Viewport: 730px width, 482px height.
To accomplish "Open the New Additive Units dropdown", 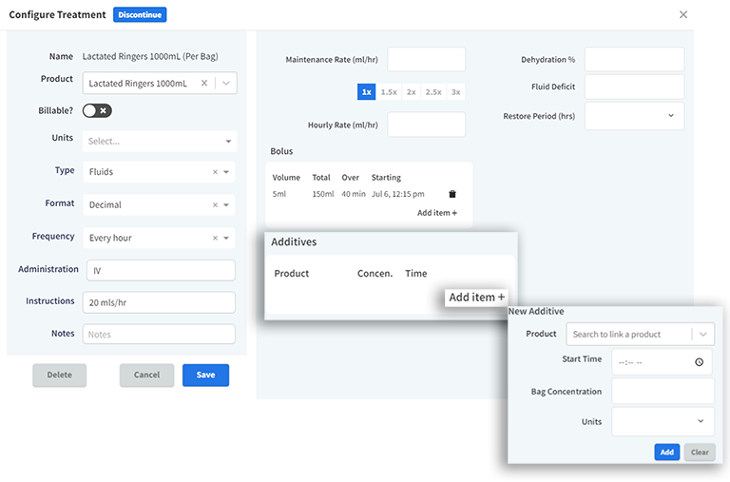I will click(663, 421).
